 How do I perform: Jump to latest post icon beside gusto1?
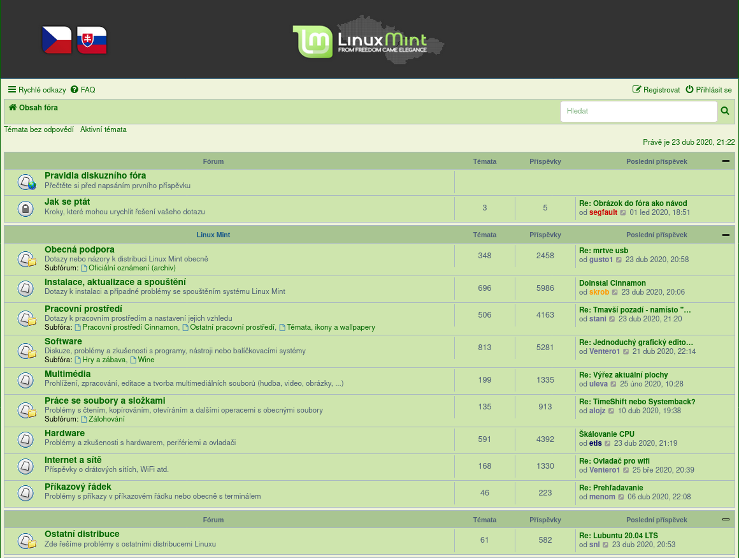pyautogui.click(x=619, y=260)
